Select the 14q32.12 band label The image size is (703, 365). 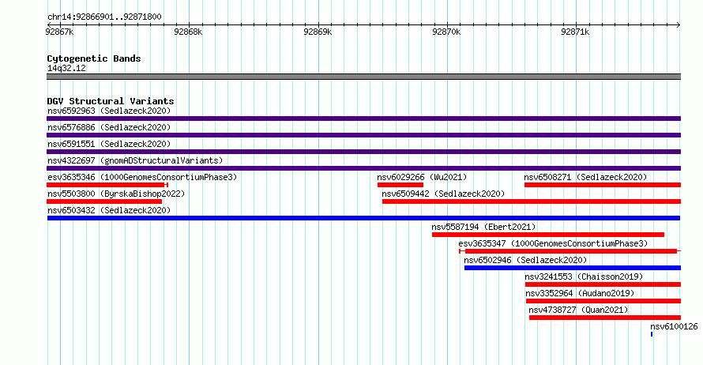(66, 68)
